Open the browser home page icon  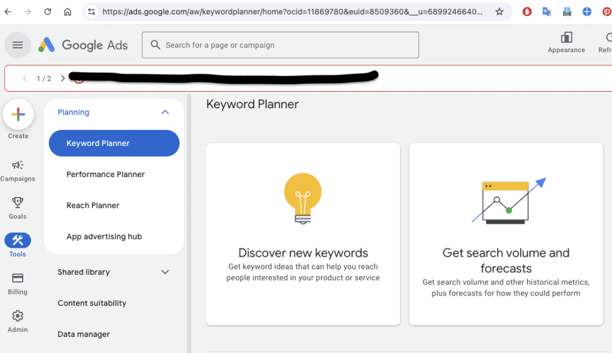pos(68,12)
